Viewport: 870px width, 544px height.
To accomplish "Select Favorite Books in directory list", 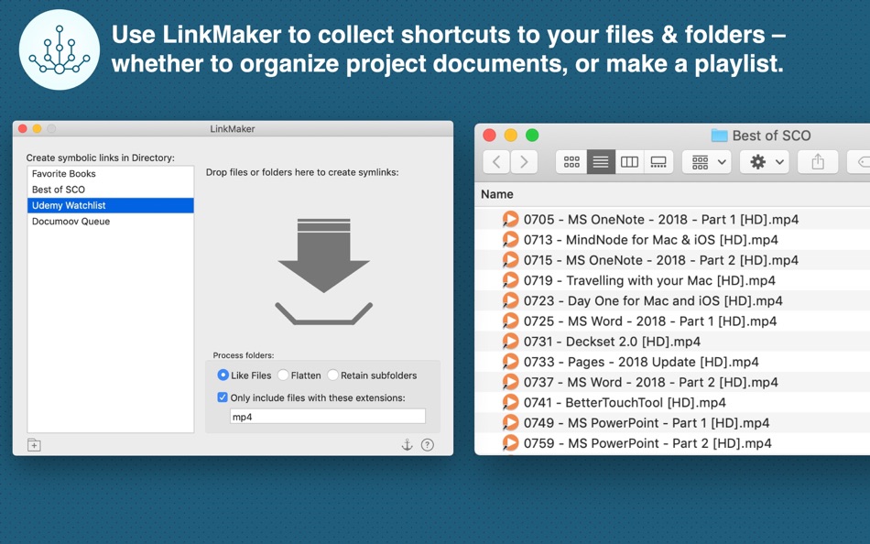I will [x=111, y=174].
